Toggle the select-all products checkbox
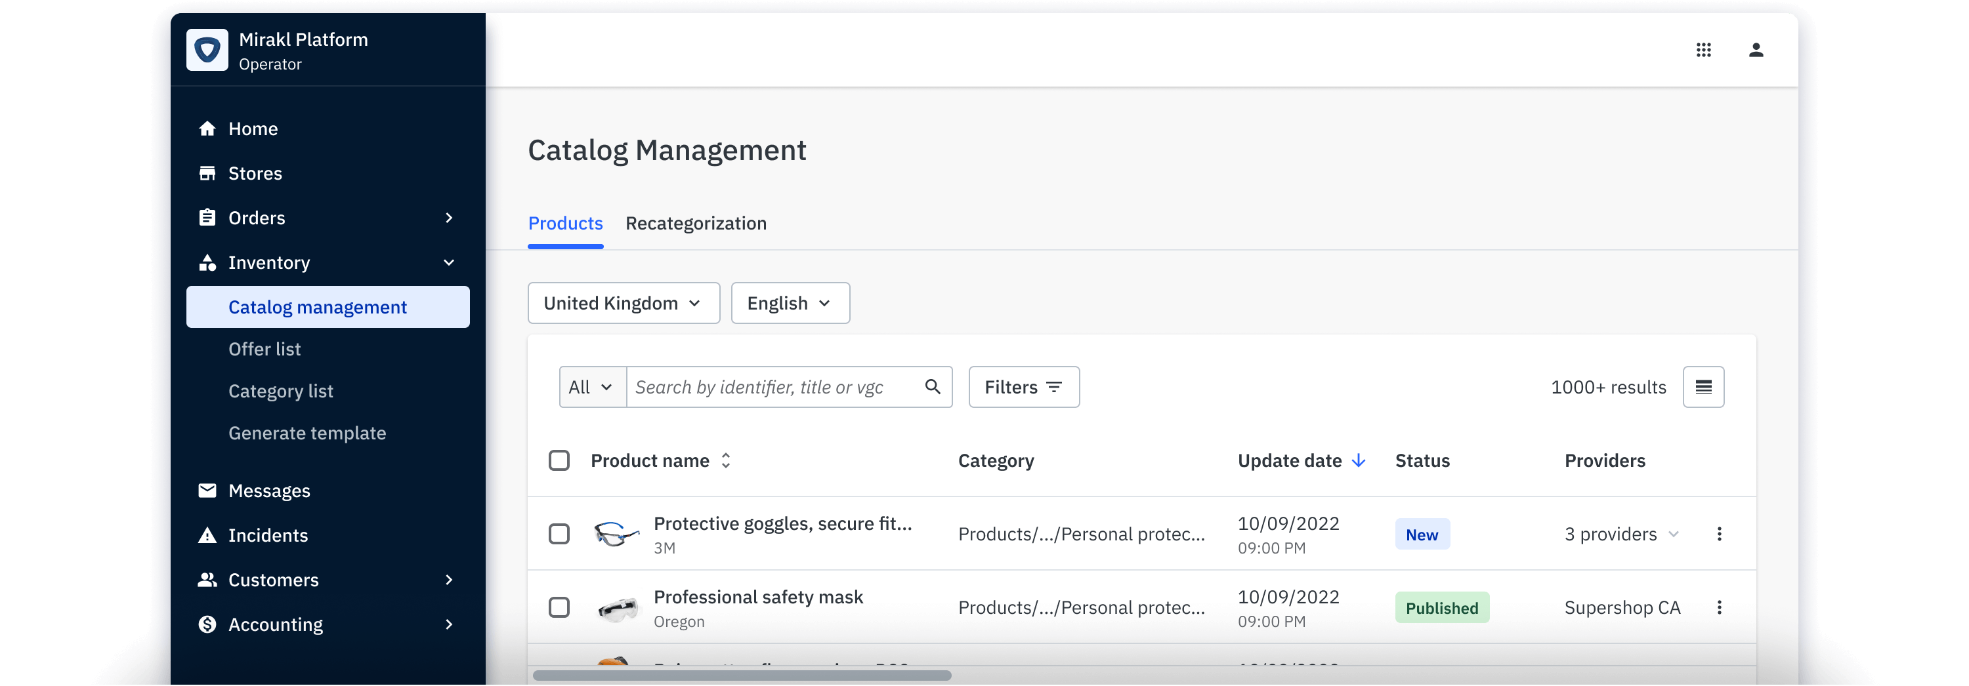This screenshot has height=686, width=1969. pos(559,460)
